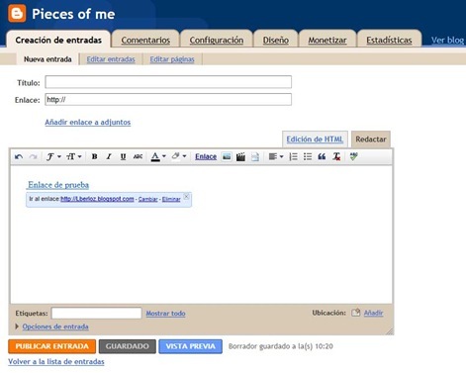
Task: Go to the Monetizar tab
Action: tap(327, 41)
